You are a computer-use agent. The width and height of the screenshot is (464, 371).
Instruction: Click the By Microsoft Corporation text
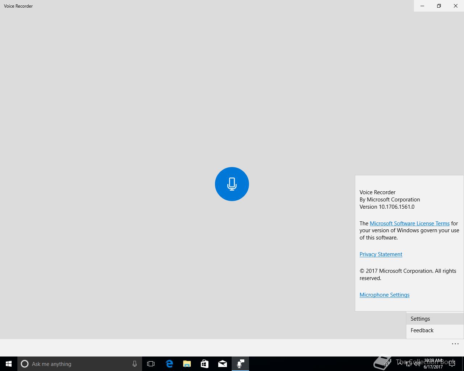(x=390, y=200)
